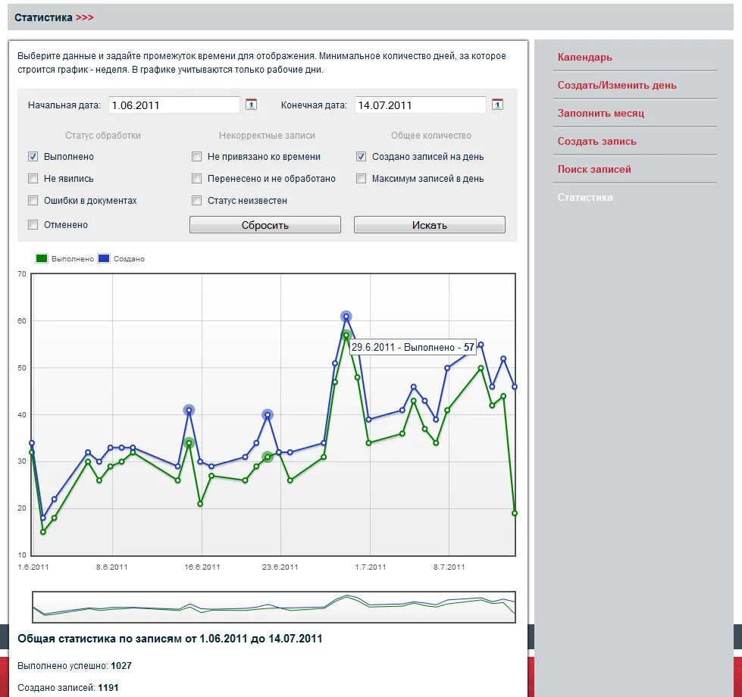
Task: Focus the Начальная дата input field
Action: [174, 105]
